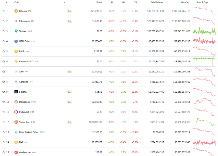Add XRP to favorites with its star
This screenshot has width=218, height=156.
coord(4,71)
